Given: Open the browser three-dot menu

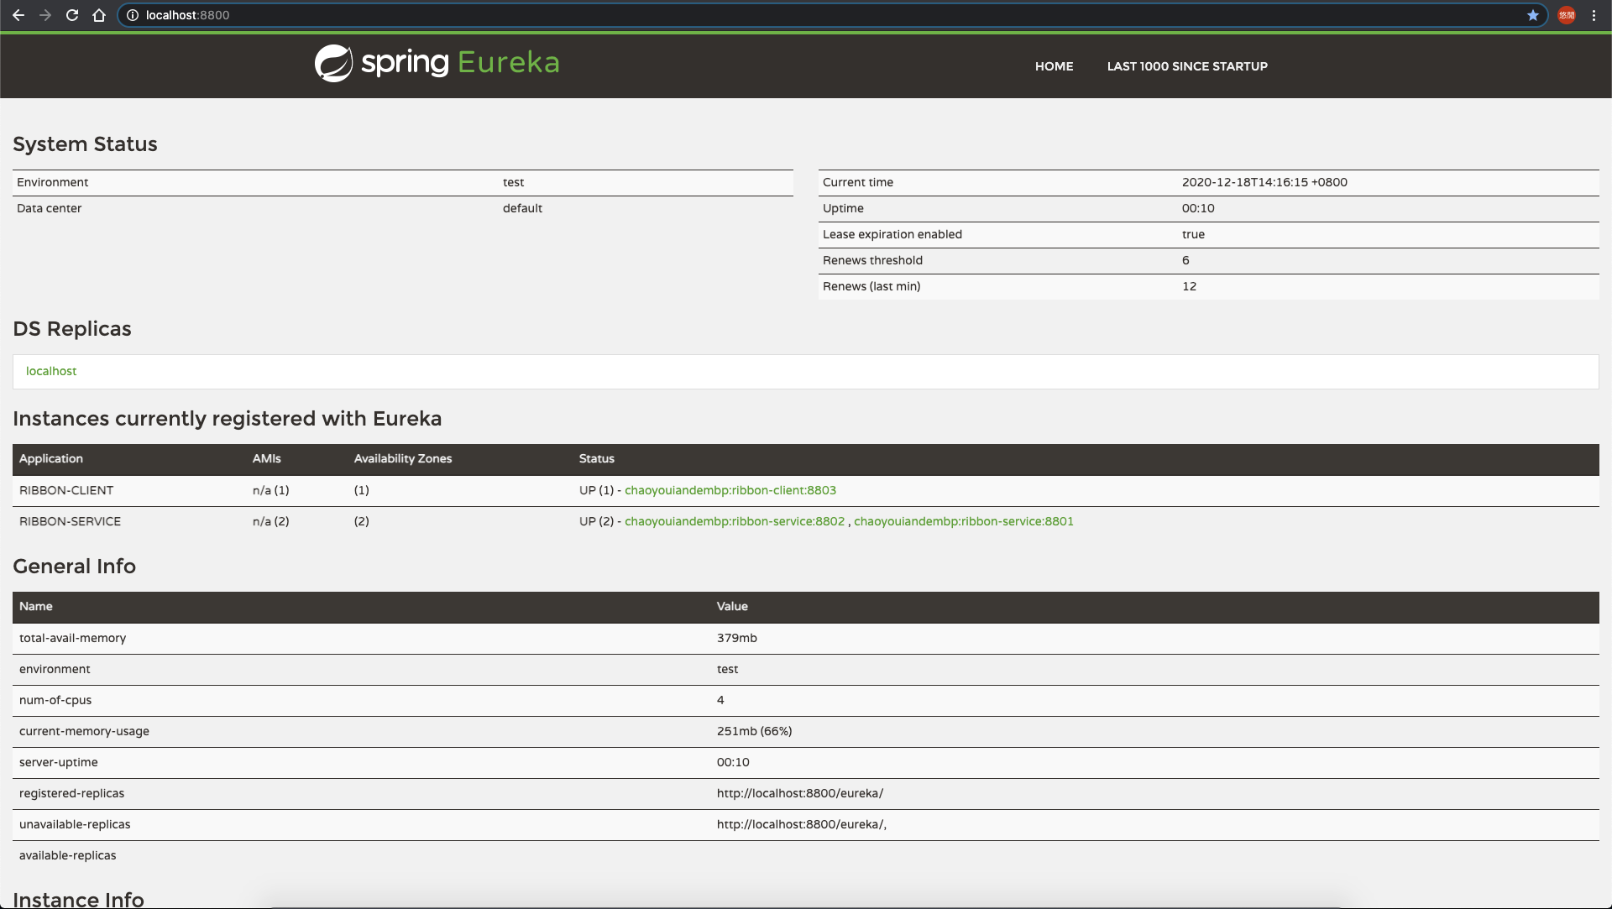Looking at the screenshot, I should 1594,15.
